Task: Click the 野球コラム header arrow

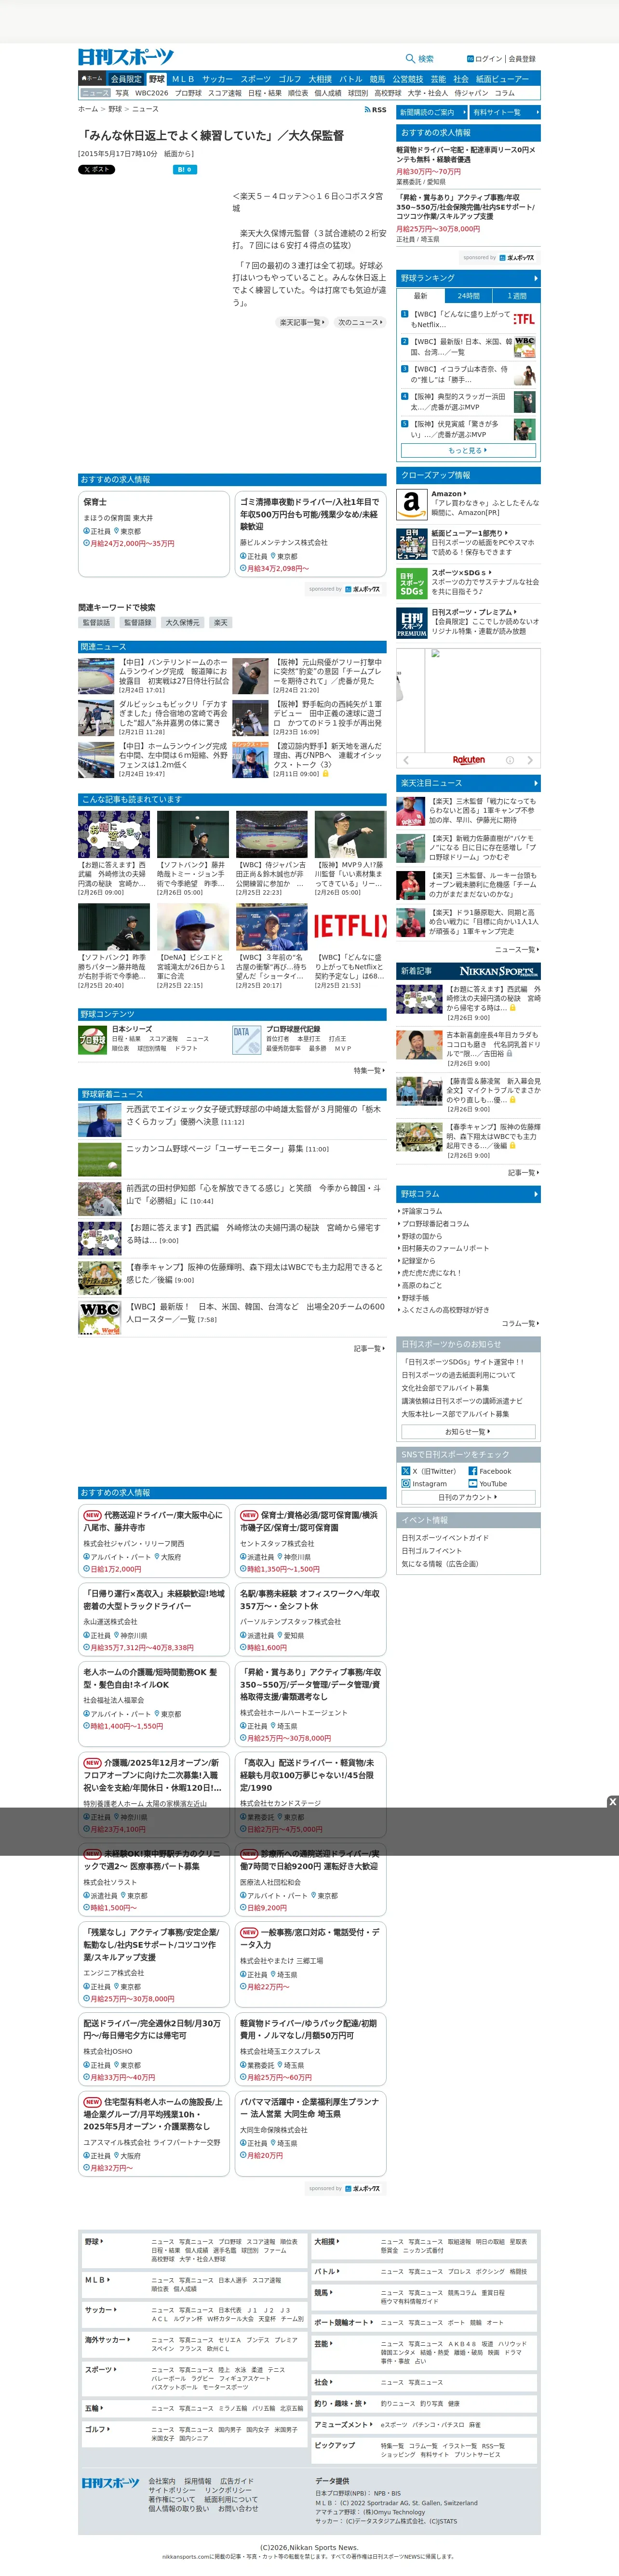Action: click(536, 1194)
